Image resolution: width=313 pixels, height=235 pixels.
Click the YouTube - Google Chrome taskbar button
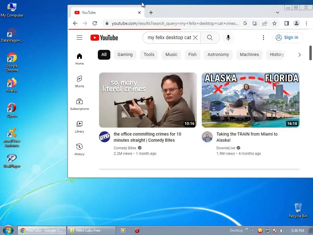point(42,230)
